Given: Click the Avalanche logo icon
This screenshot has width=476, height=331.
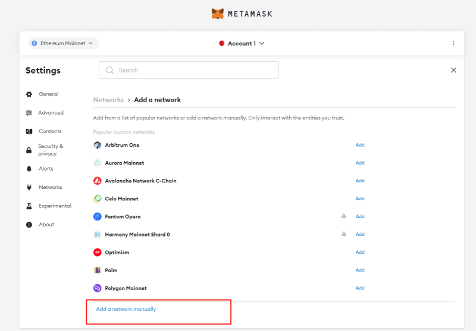Looking at the screenshot, I should [x=97, y=181].
